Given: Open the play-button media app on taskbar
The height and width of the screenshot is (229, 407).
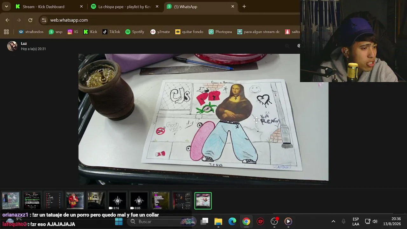Looking at the screenshot, I should [288, 221].
